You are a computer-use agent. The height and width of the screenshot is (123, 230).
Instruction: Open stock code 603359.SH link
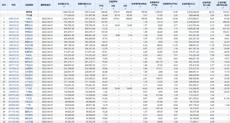point(14,35)
